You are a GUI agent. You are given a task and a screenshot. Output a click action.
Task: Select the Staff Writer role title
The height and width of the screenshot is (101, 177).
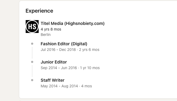[52, 80]
